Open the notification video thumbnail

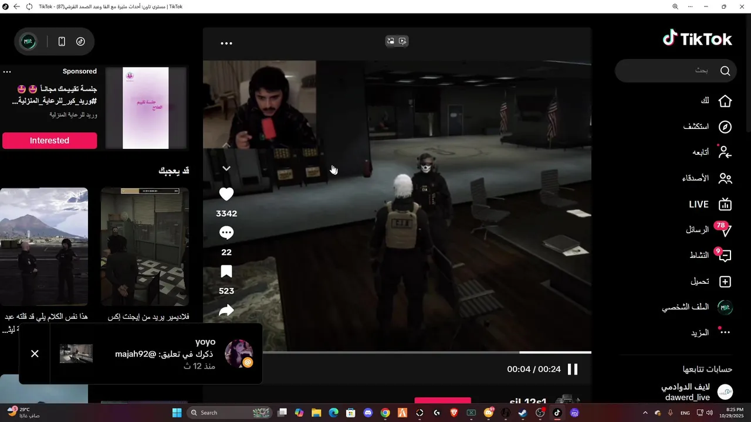click(x=76, y=353)
